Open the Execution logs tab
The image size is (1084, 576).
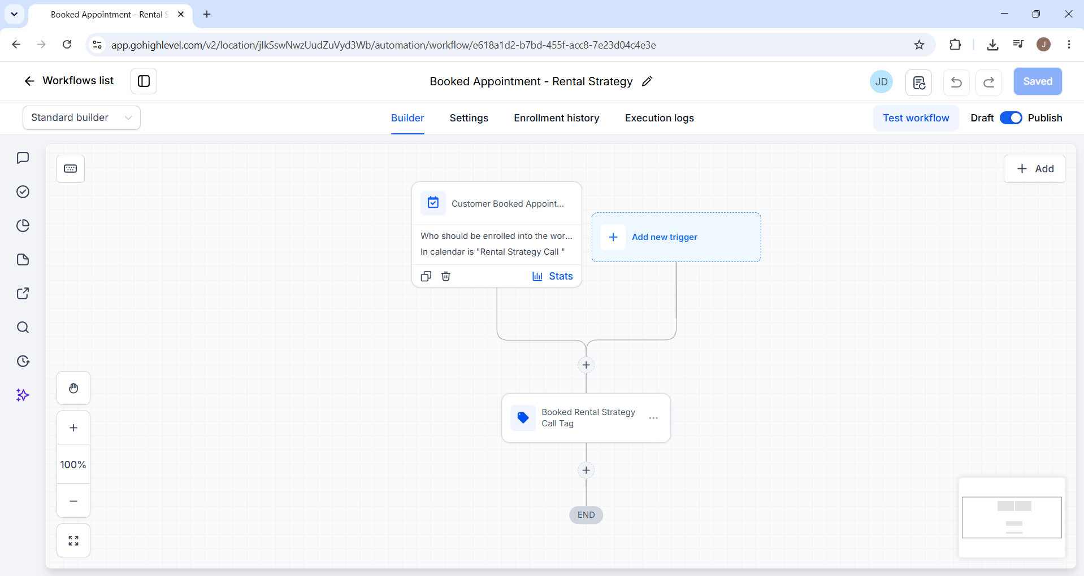pyautogui.click(x=660, y=118)
